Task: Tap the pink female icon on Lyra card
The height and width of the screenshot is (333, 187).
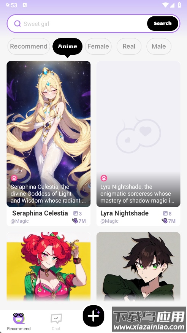Action: [x=104, y=178]
